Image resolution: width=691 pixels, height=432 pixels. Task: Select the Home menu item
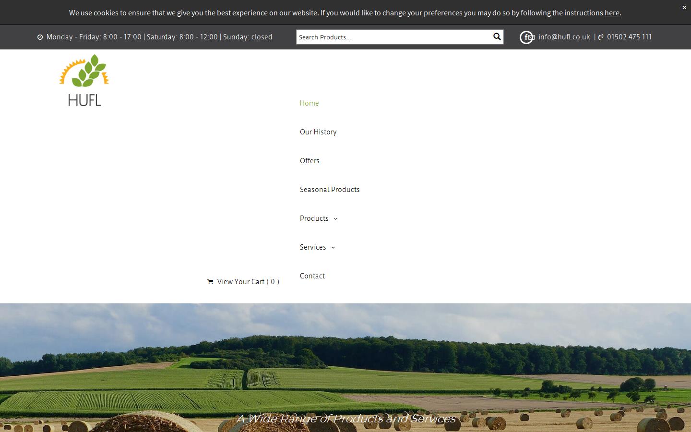[309, 103]
